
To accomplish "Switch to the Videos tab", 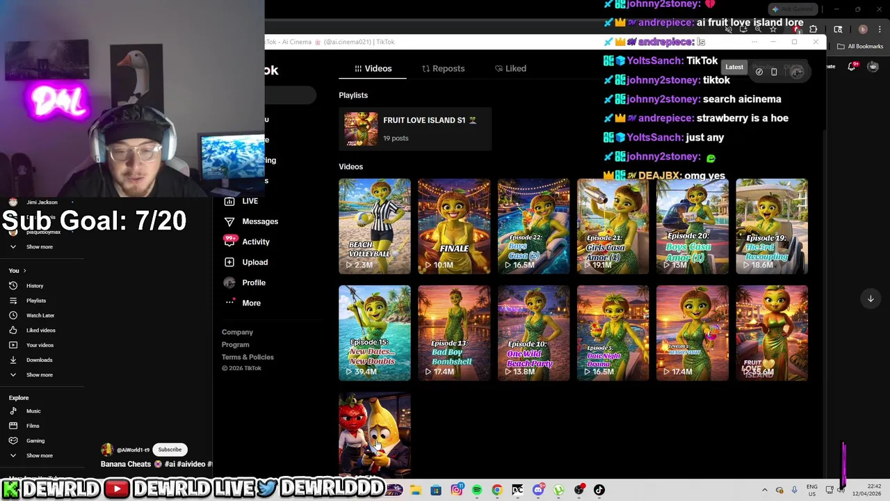I will pos(373,68).
